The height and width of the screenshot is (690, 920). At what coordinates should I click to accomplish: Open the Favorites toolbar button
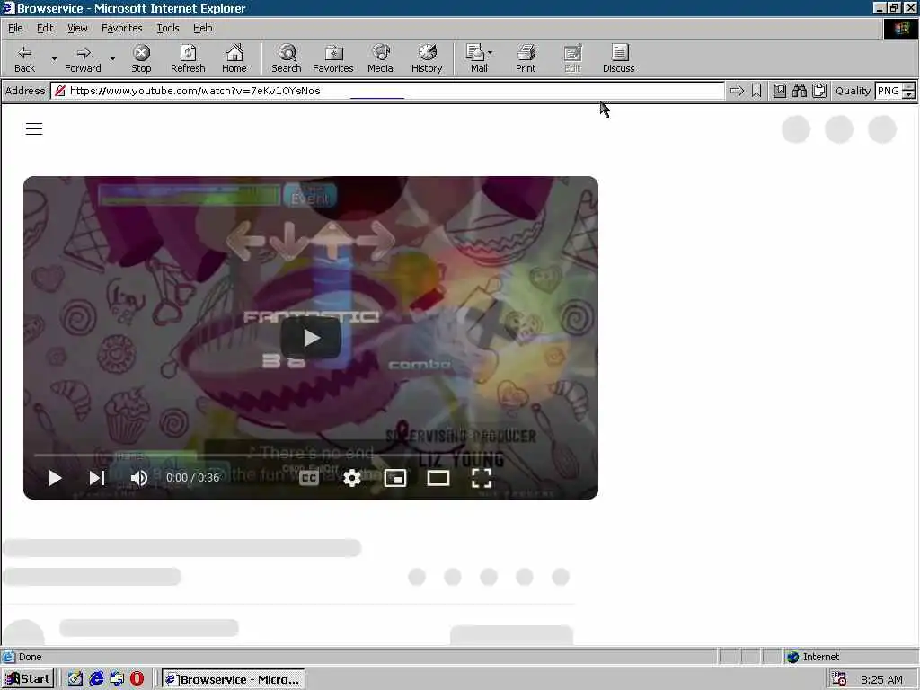coord(333,59)
